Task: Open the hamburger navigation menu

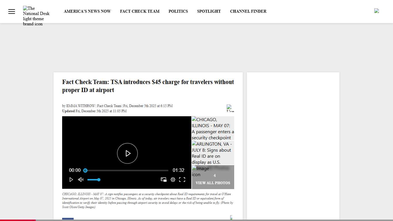Action: [12, 11]
